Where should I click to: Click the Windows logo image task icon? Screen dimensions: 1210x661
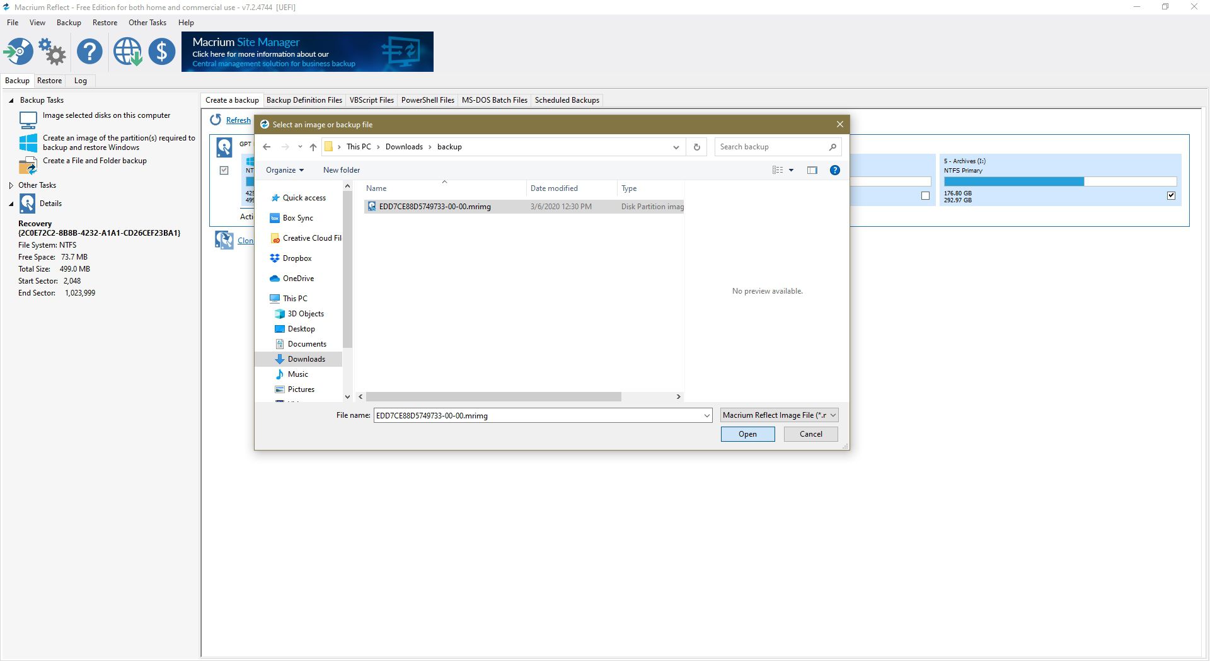tap(28, 142)
